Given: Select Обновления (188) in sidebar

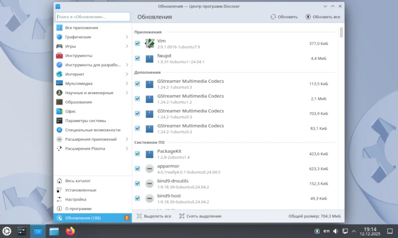Looking at the screenshot, I should 93,218.
